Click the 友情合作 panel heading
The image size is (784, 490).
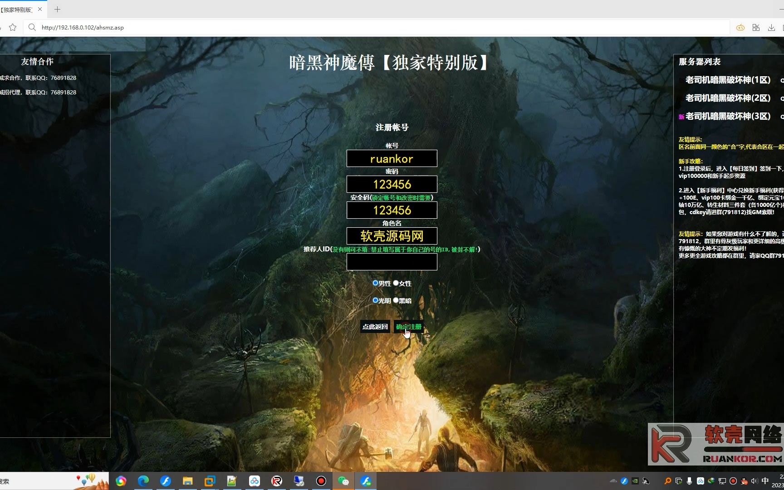(37, 61)
